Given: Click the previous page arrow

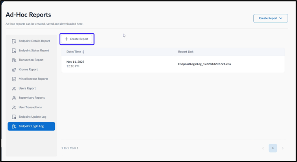Looking at the screenshot, I should point(263,148).
